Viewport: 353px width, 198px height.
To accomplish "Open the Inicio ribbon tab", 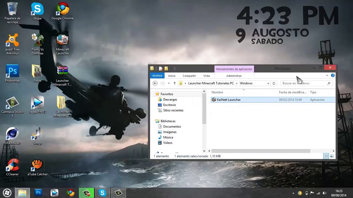I will (172, 76).
